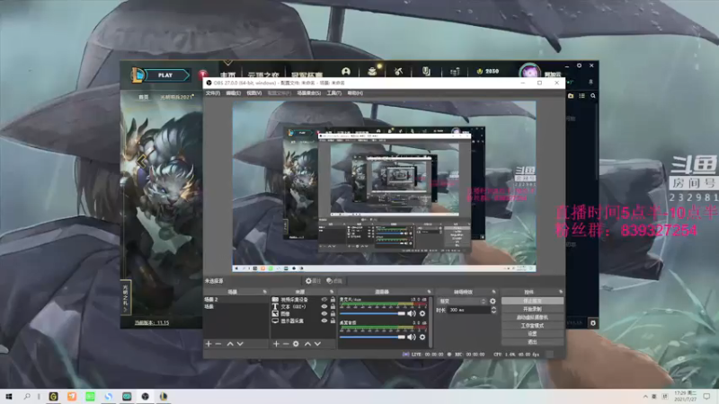This screenshot has height=404, width=719.
Task: Expand hidden system tray icons chevron
Action: coord(645,396)
